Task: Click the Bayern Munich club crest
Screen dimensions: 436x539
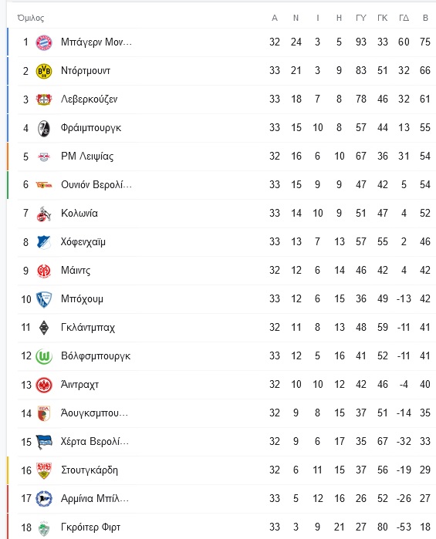Action: (x=44, y=42)
